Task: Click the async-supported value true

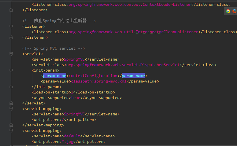Action: [76, 98]
